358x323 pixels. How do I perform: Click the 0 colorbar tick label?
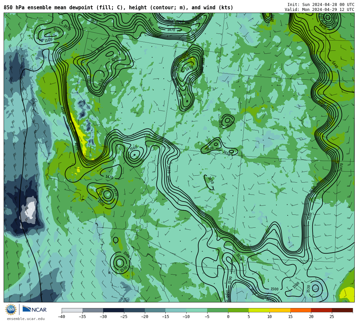coord(228,317)
